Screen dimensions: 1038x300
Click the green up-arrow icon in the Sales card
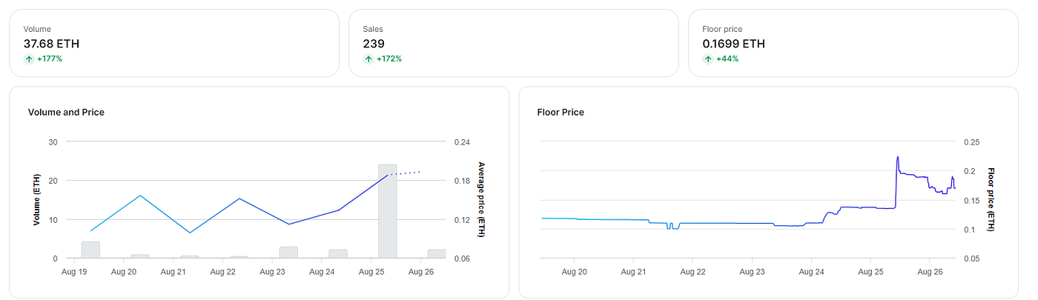pos(368,59)
